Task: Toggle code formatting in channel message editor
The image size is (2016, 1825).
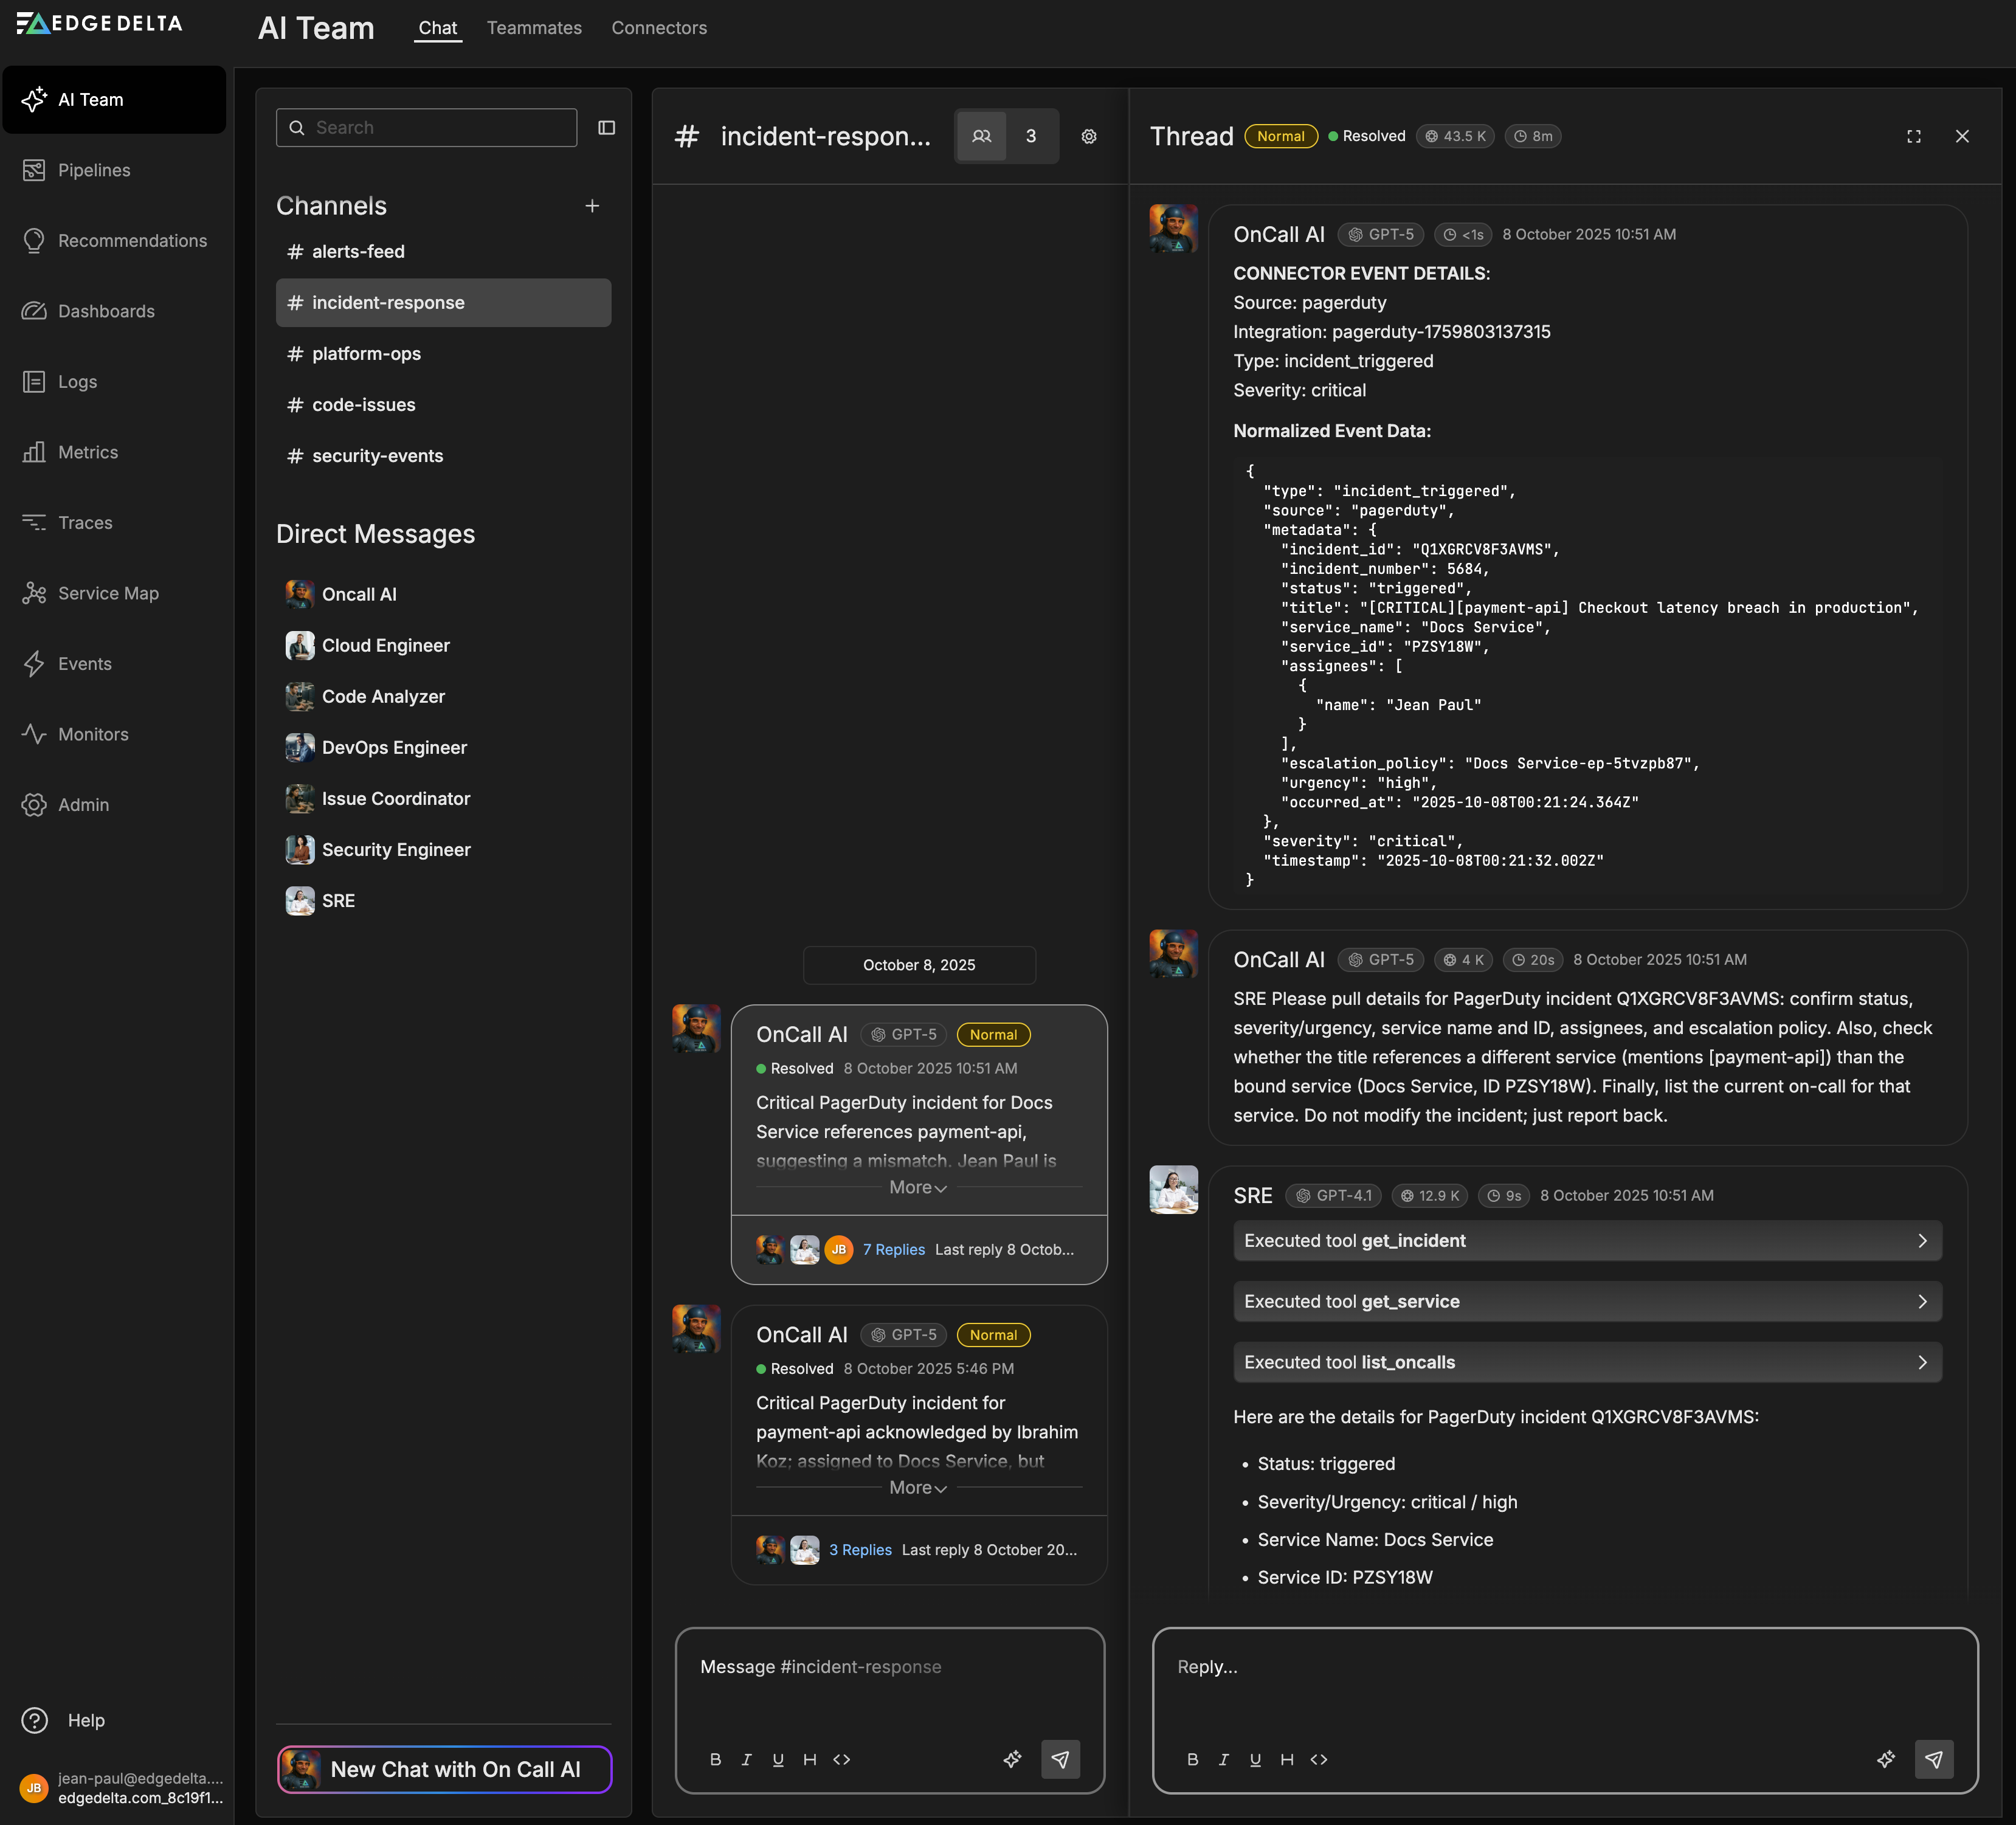Action: 842,1759
